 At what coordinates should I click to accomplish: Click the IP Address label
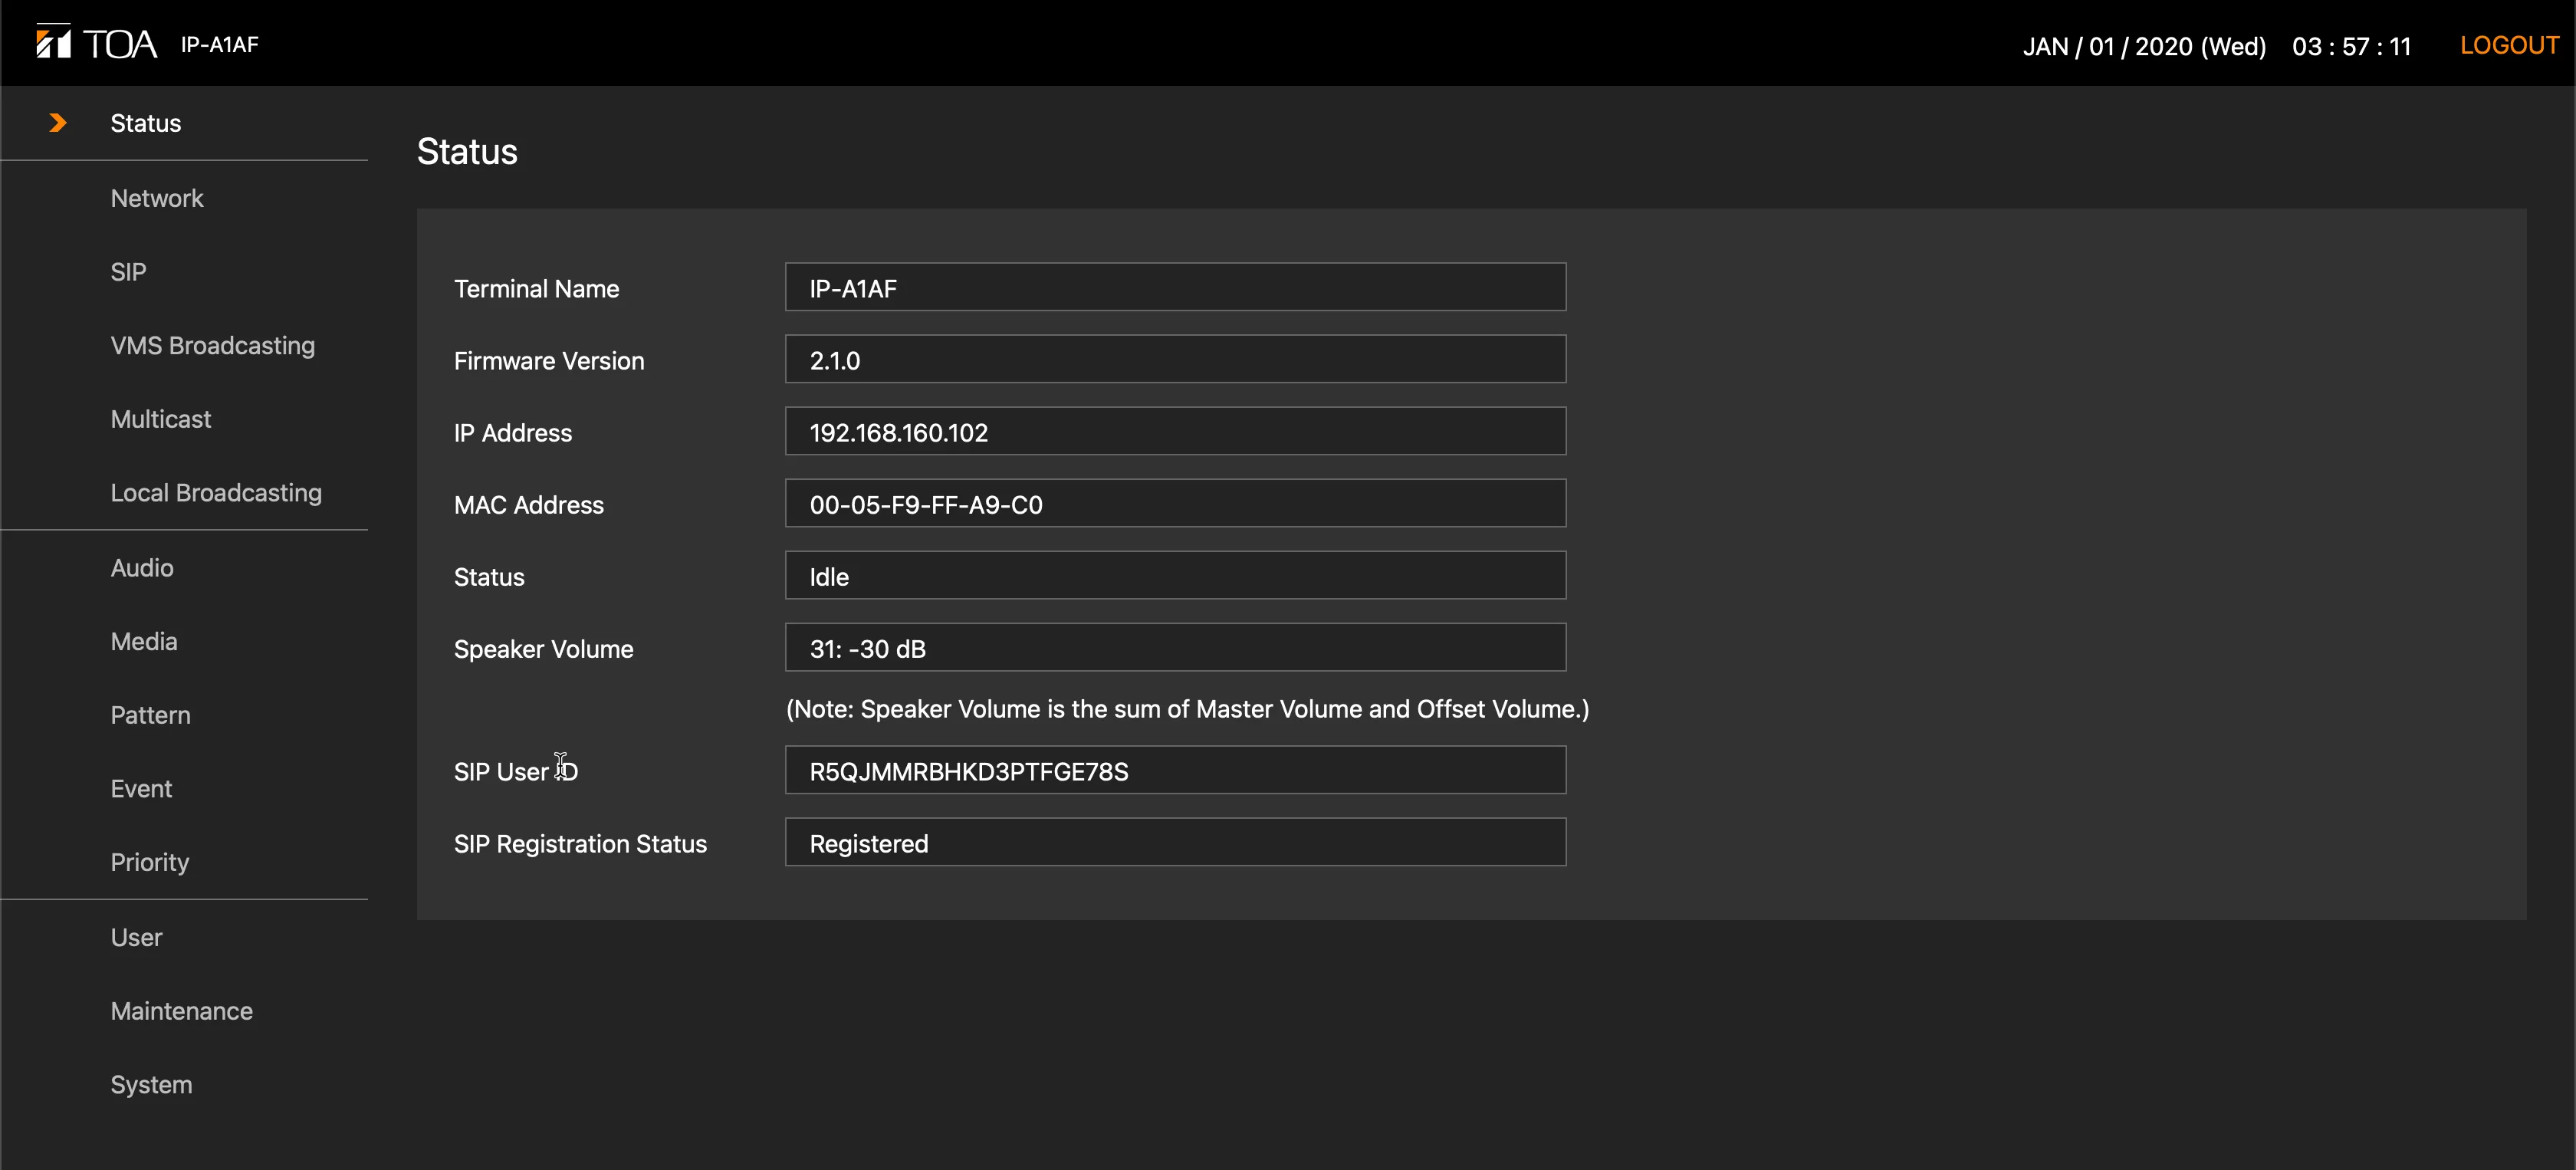click(x=512, y=432)
